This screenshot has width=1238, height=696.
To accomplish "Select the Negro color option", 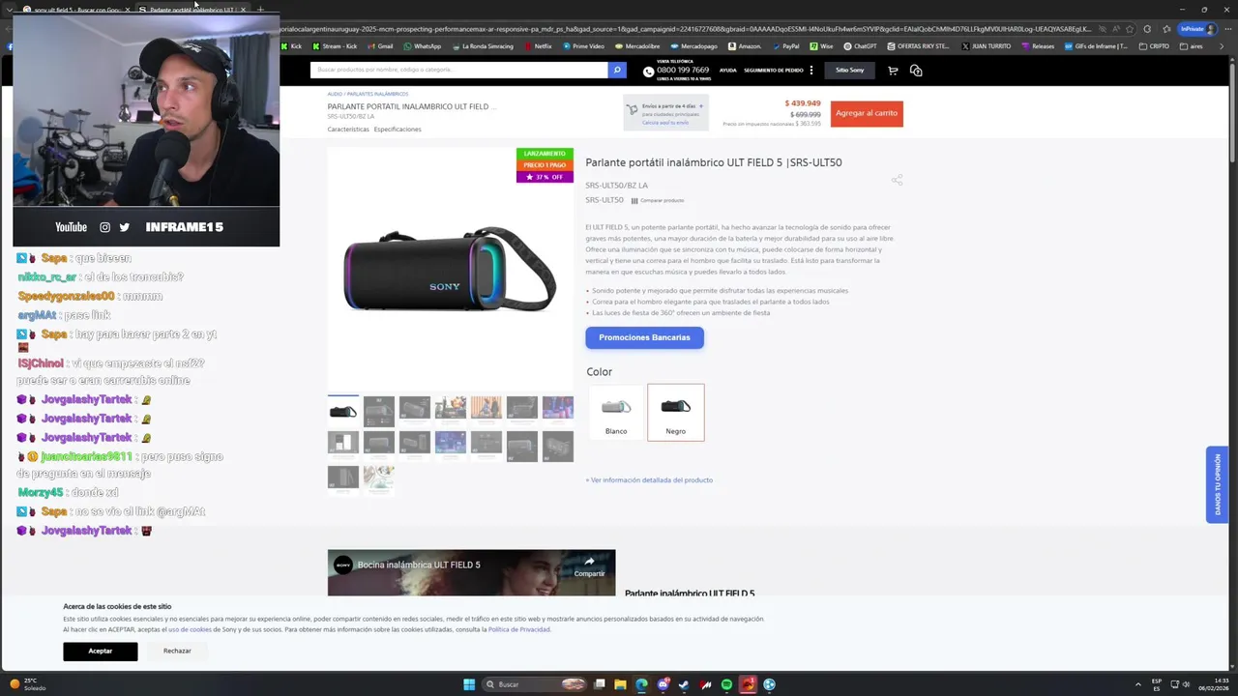I will (x=676, y=412).
